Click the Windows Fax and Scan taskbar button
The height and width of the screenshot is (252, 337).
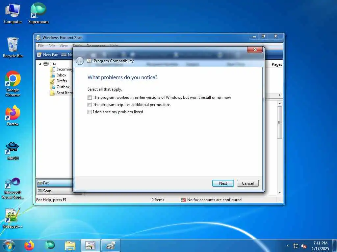pos(111,245)
